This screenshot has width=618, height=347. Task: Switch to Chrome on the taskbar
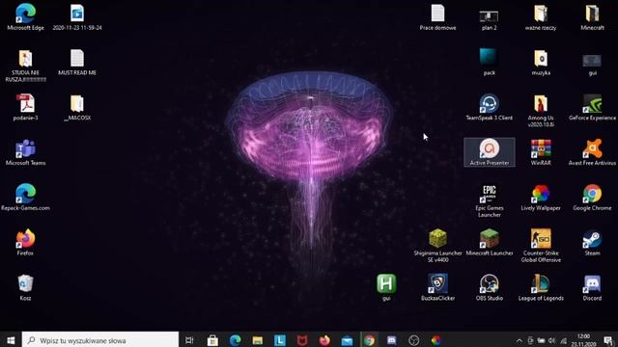[x=369, y=340]
